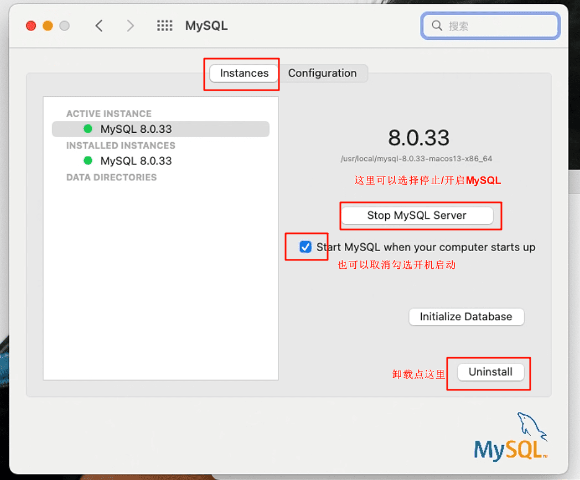Open the Configuration tab

coord(322,73)
